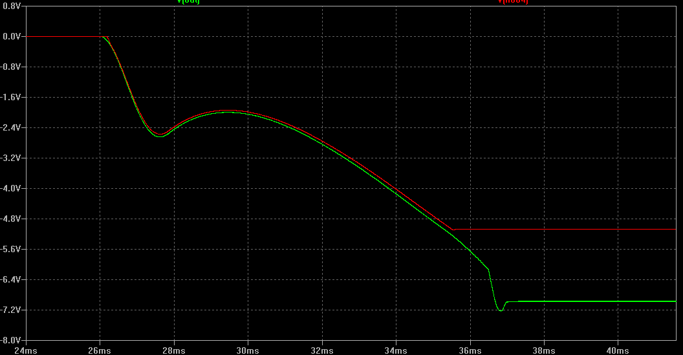Click the 34ms time axis label

(x=396, y=350)
